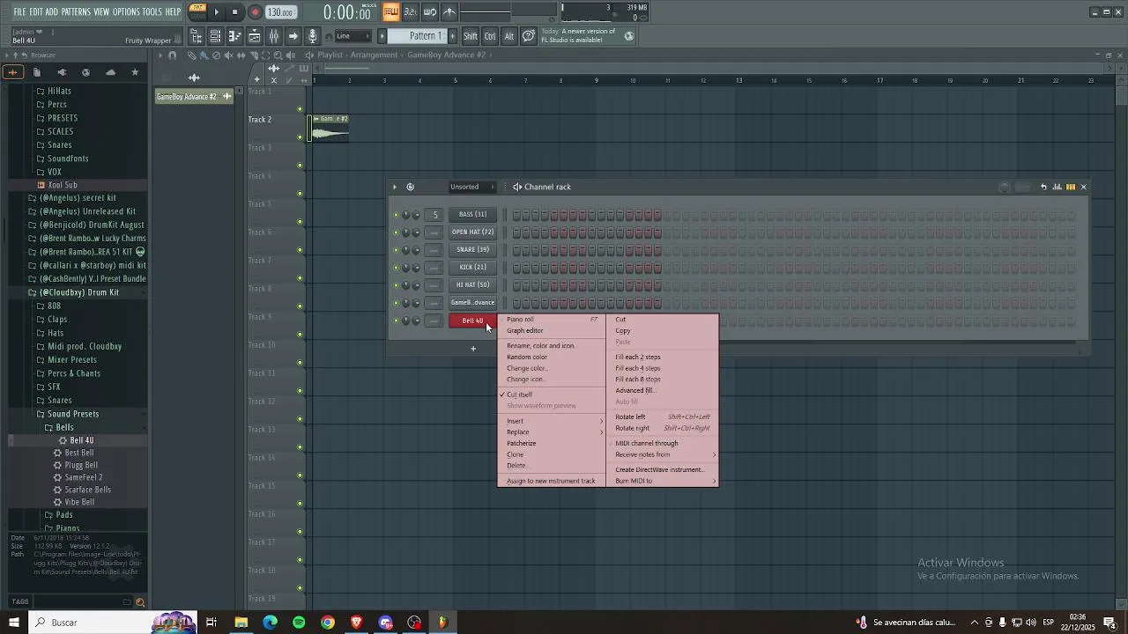Select Piano roll in the context menu
1128x634 pixels.
[x=552, y=320]
